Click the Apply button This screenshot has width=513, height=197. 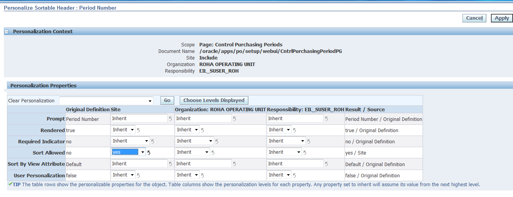(502, 18)
